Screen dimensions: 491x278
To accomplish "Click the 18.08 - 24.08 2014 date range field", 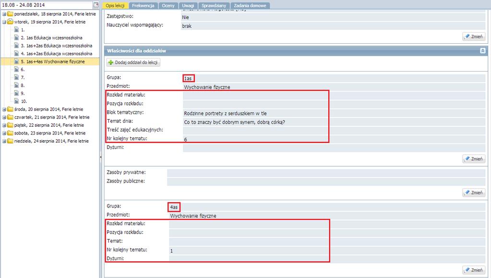I will (47, 5).
